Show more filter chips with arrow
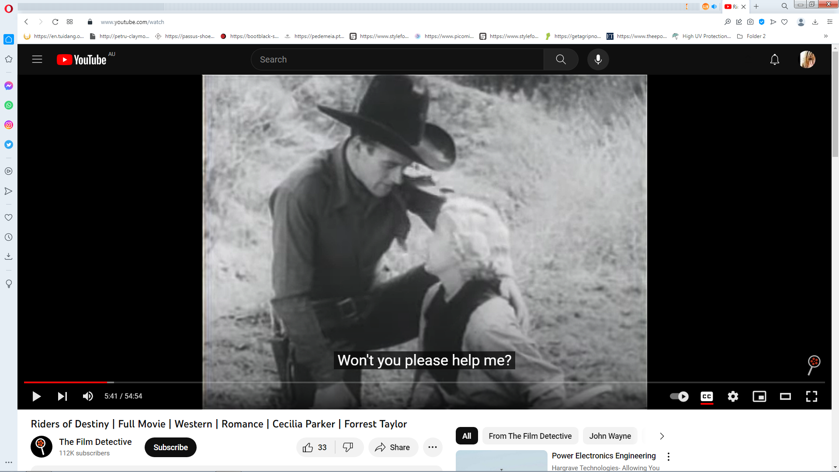This screenshot has width=839, height=472. [662, 436]
